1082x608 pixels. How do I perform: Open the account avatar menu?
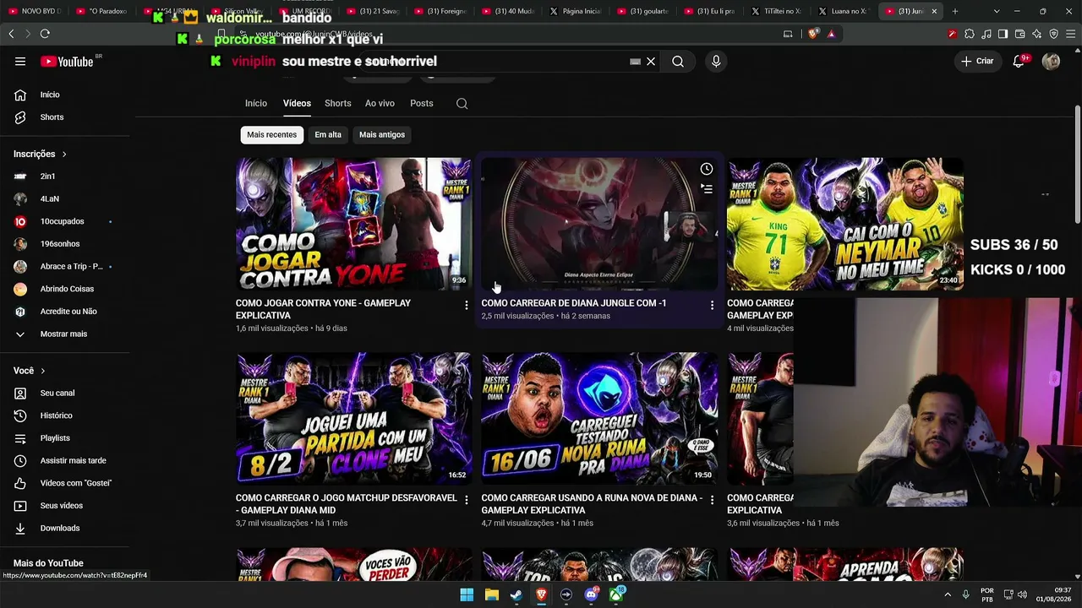[1051, 61]
